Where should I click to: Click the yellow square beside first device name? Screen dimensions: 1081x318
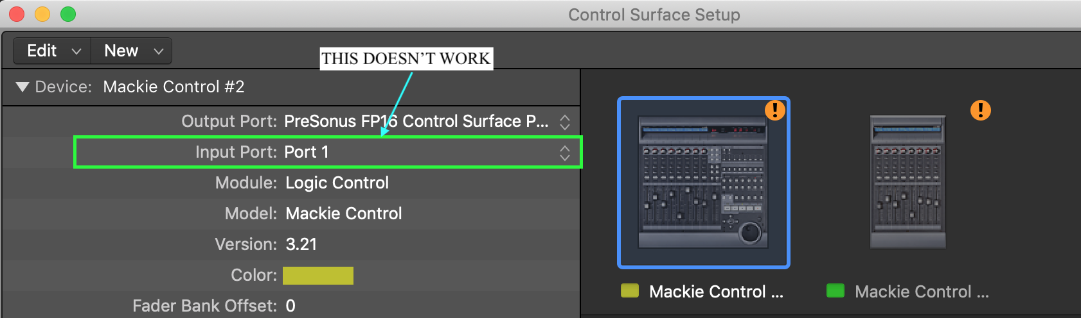[630, 291]
